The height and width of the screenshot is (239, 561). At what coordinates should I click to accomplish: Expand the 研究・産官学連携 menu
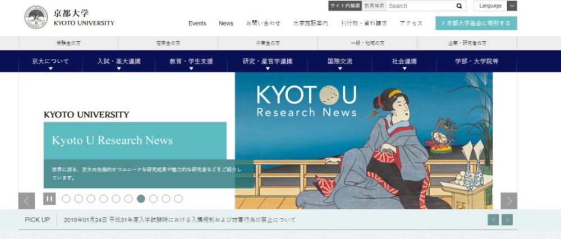267,62
